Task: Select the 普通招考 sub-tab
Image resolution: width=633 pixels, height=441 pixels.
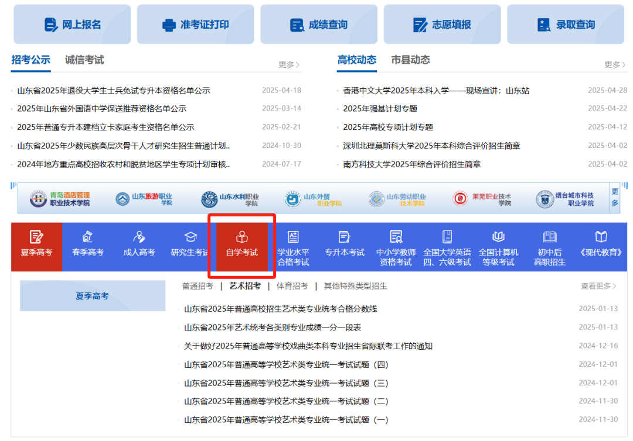Action: pyautogui.click(x=198, y=286)
